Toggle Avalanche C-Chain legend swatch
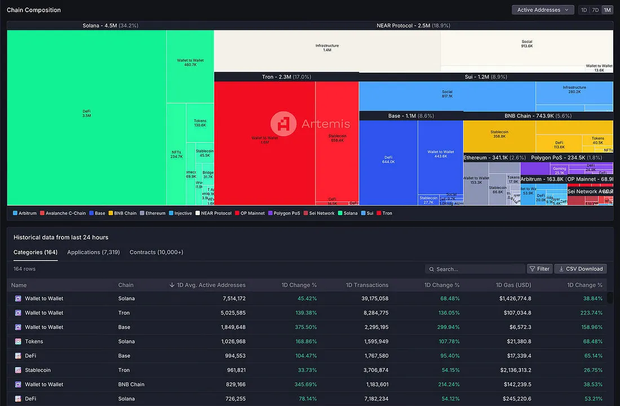This screenshot has width=620, height=406. coord(42,213)
